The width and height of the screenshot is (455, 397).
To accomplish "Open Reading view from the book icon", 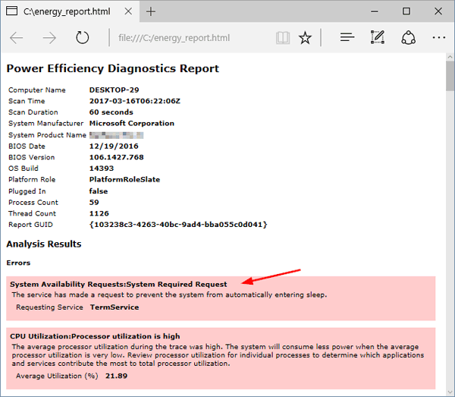I will (283, 38).
